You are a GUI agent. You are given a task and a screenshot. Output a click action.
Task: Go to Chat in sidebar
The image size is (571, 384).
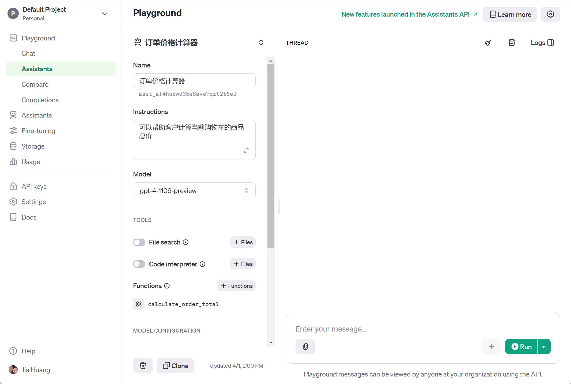point(28,53)
